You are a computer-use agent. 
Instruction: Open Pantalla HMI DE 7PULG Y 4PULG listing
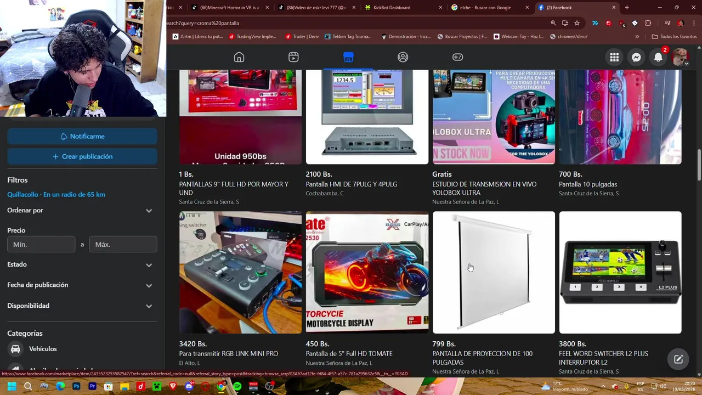(x=367, y=117)
